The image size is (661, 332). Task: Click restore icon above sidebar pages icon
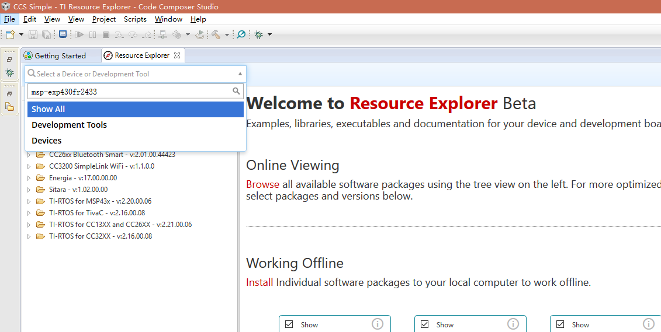9,94
